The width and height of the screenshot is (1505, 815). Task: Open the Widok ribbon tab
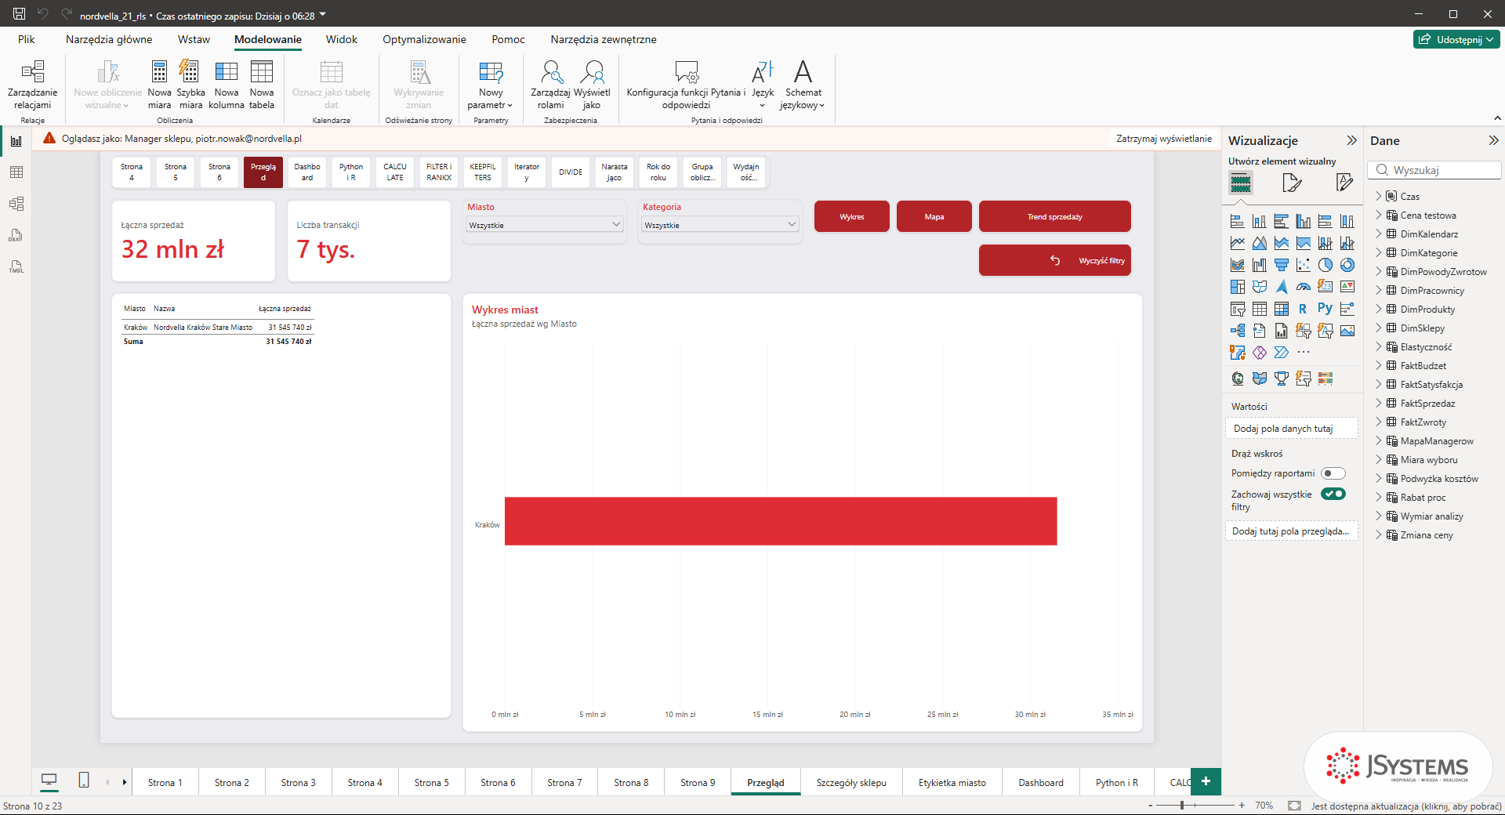[342, 39]
